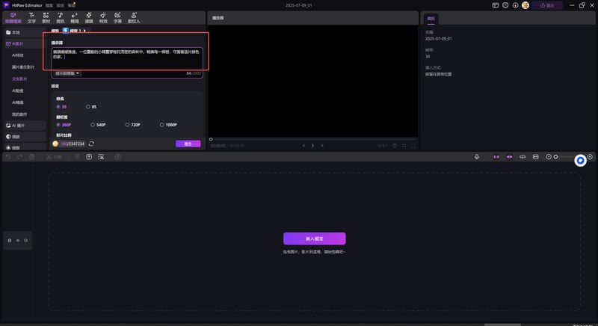Click the purple 產生 generate button
The width and height of the screenshot is (598, 326).
(188, 144)
